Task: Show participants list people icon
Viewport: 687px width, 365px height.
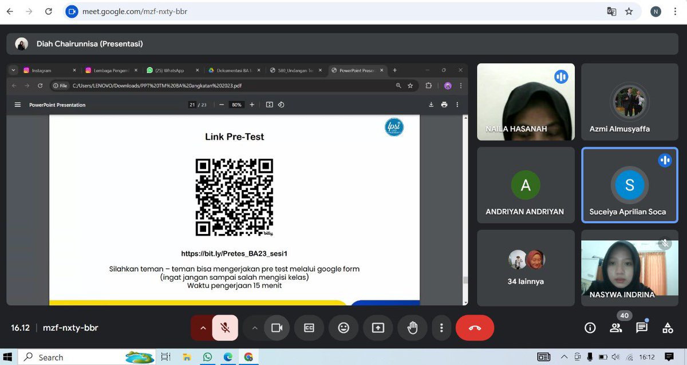Action: (x=616, y=328)
